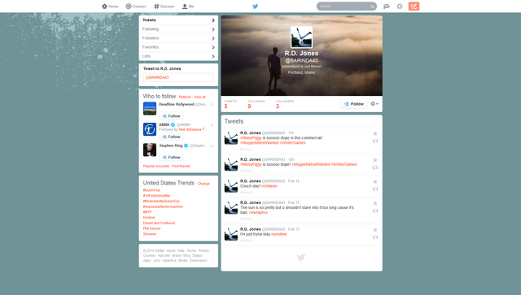Viewport: 521px width, 295px height.
Task: Favorite the sun is so pretty tweet
Action: click(375, 203)
